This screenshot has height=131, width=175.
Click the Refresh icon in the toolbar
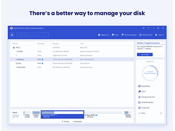12,35
